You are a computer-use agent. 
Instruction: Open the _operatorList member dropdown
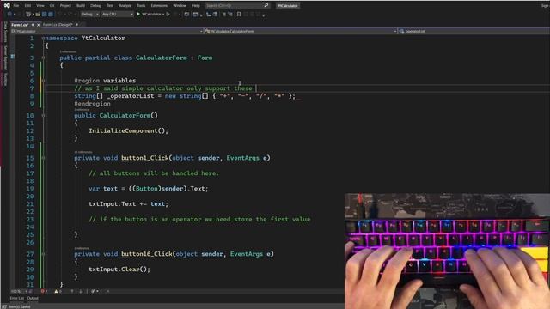pyautogui.click(x=474, y=31)
